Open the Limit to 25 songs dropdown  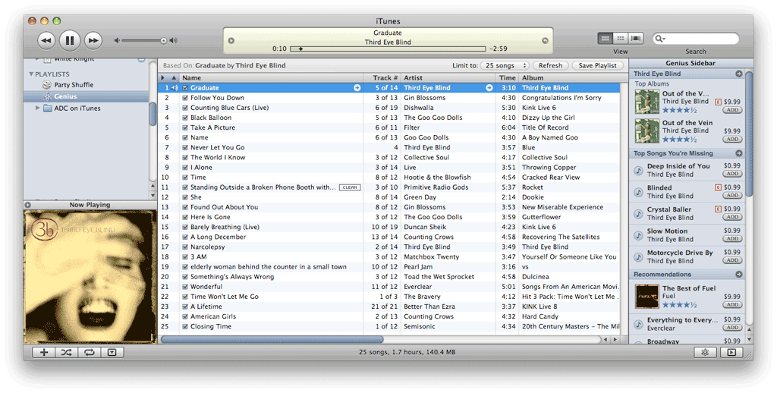(505, 65)
